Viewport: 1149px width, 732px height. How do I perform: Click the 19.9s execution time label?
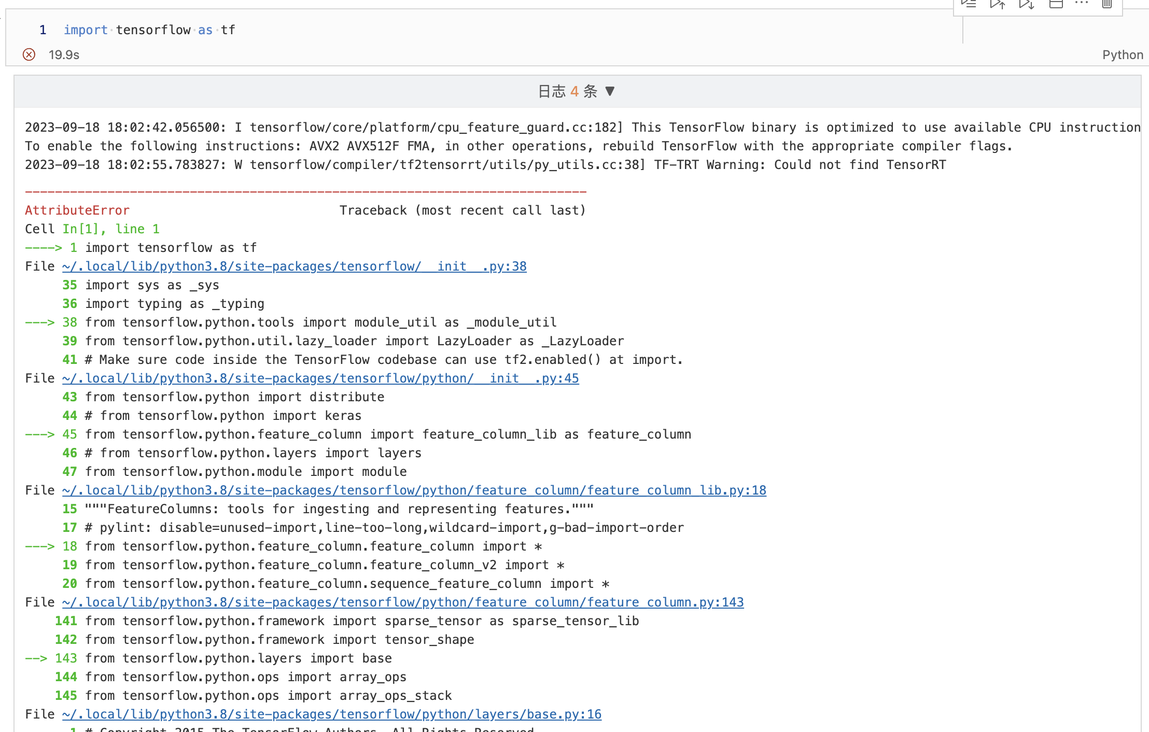(64, 55)
